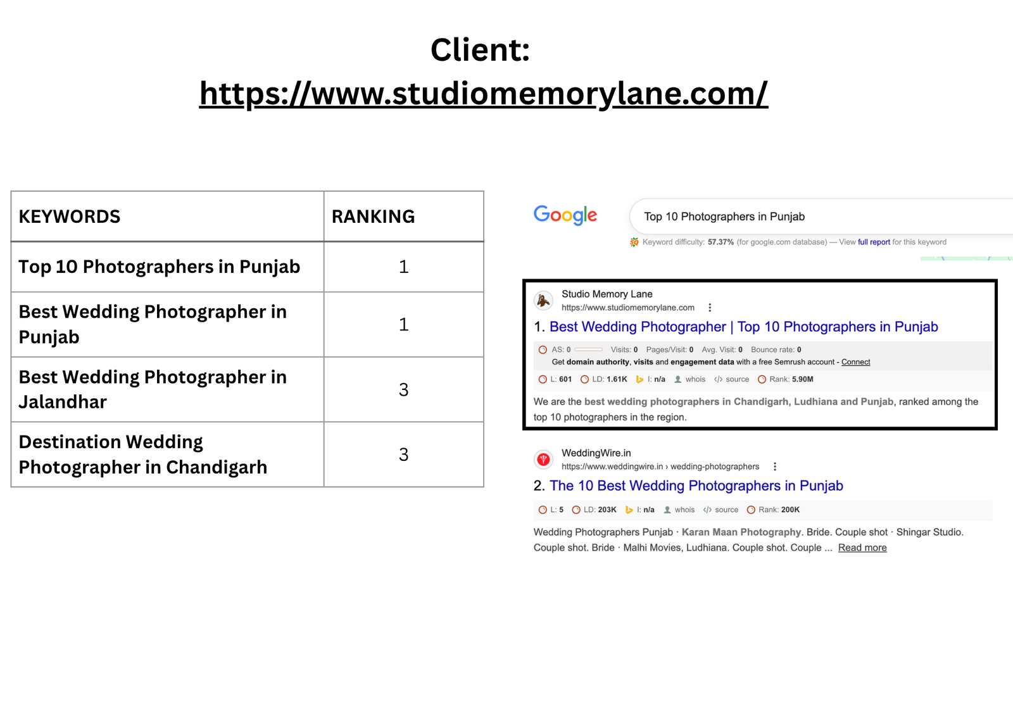
Task: Select the KEYWORDS table header cell
Action: click(168, 217)
